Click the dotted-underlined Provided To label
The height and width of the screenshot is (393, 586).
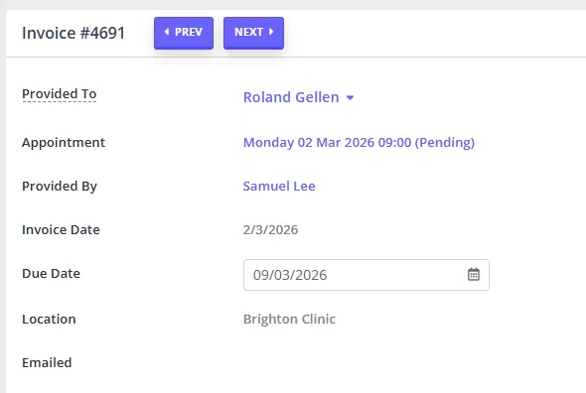pos(60,93)
